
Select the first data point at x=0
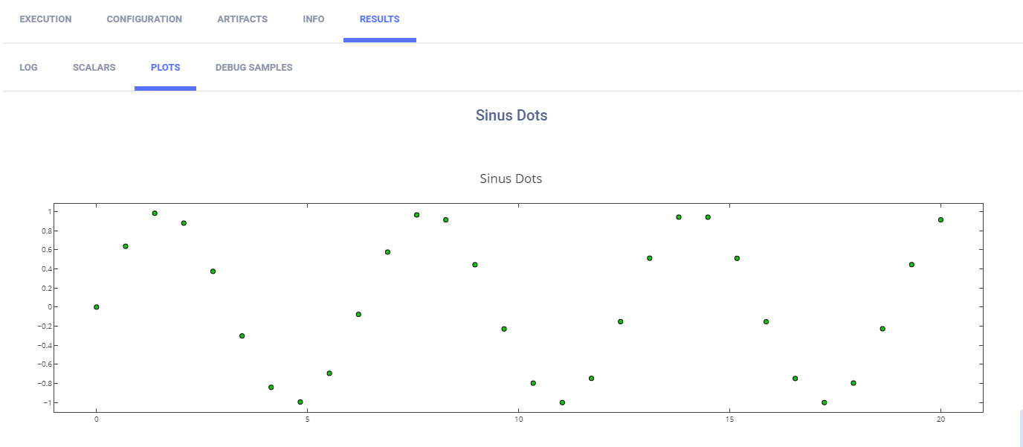97,307
